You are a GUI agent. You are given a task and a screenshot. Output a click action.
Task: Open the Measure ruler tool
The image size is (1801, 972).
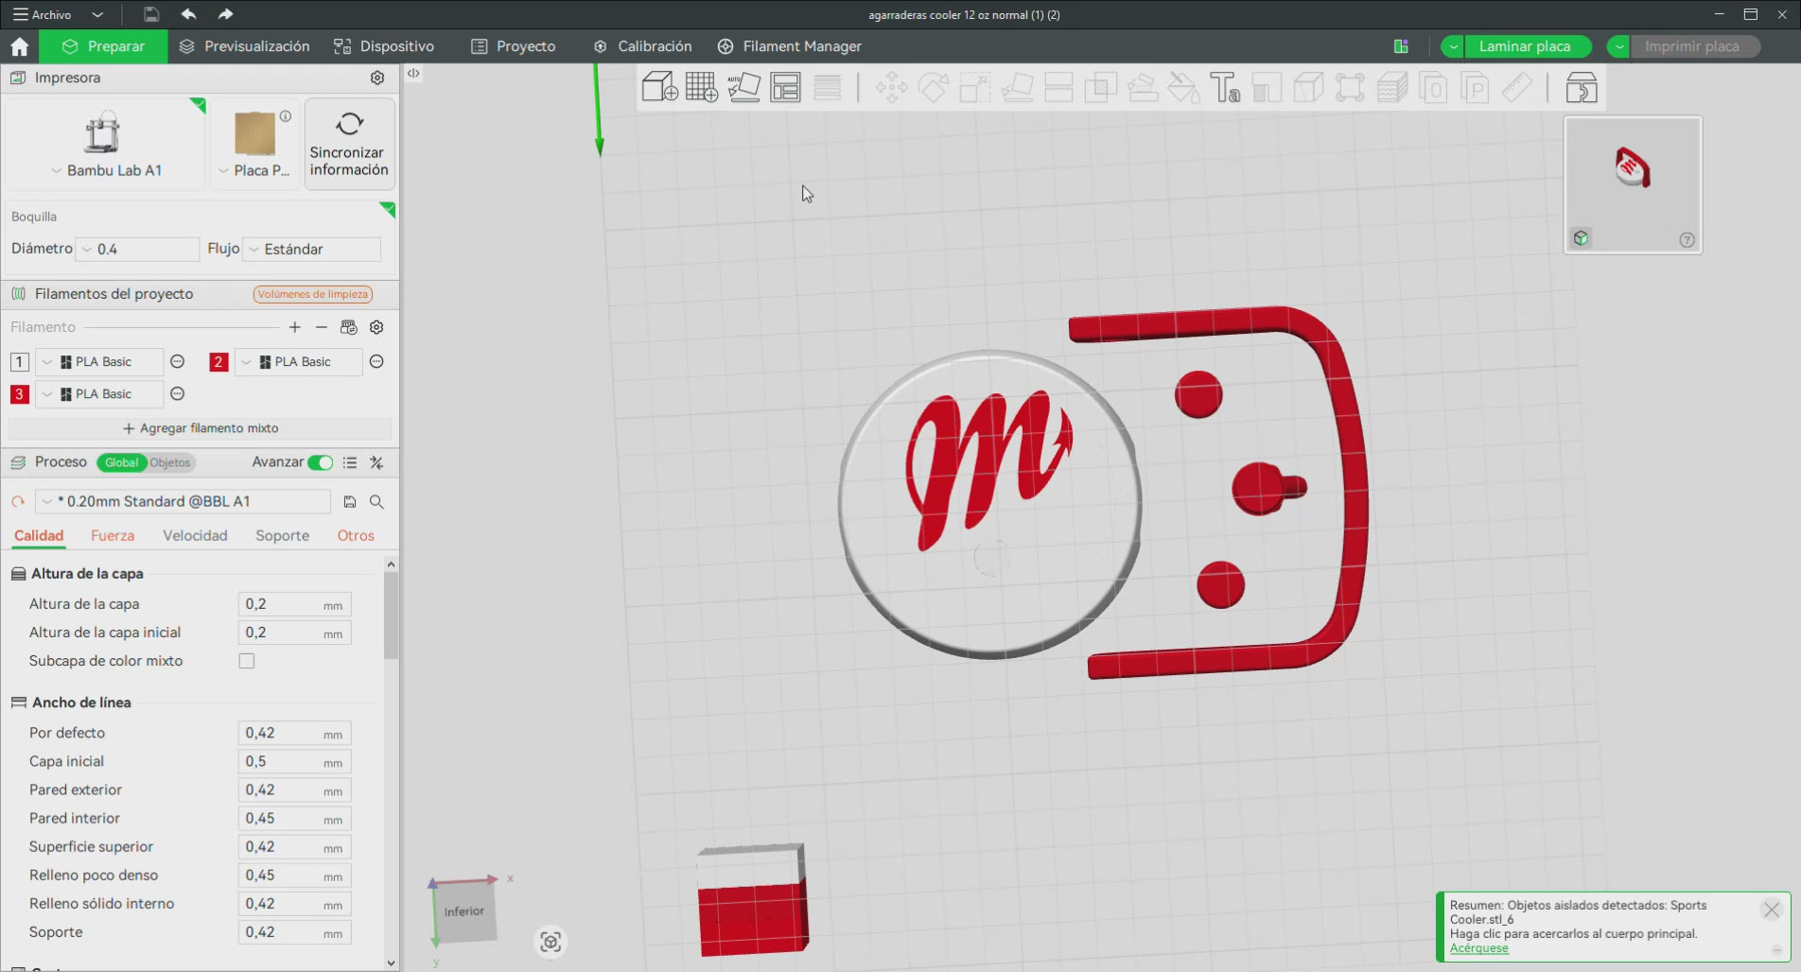point(1517,88)
